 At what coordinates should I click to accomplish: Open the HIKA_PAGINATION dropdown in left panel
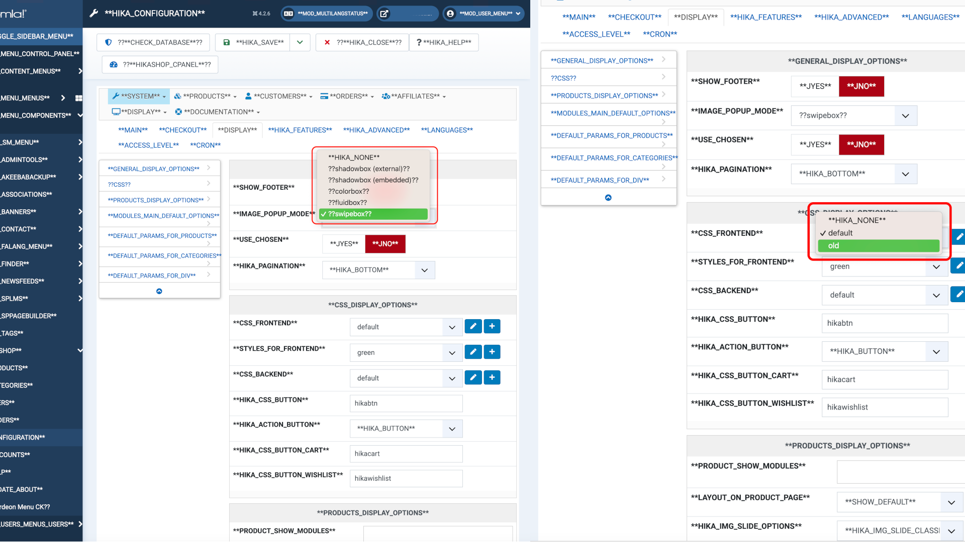[x=378, y=270]
